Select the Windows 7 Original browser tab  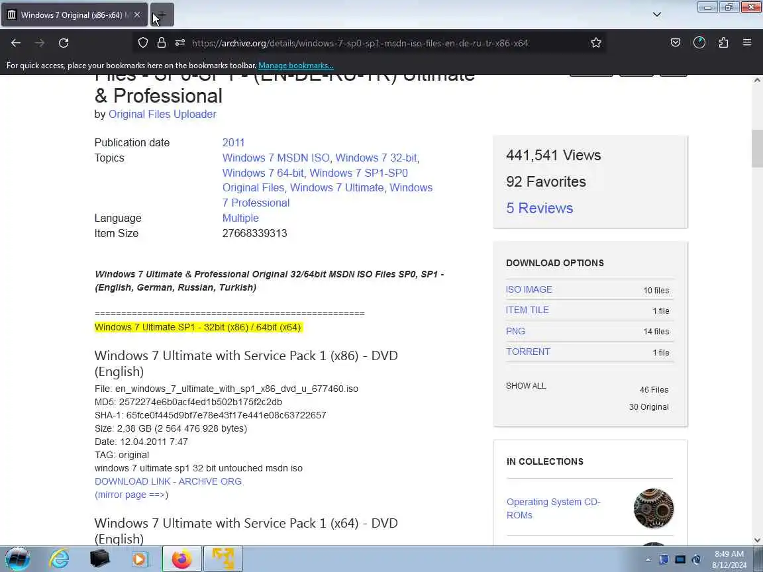click(74, 15)
